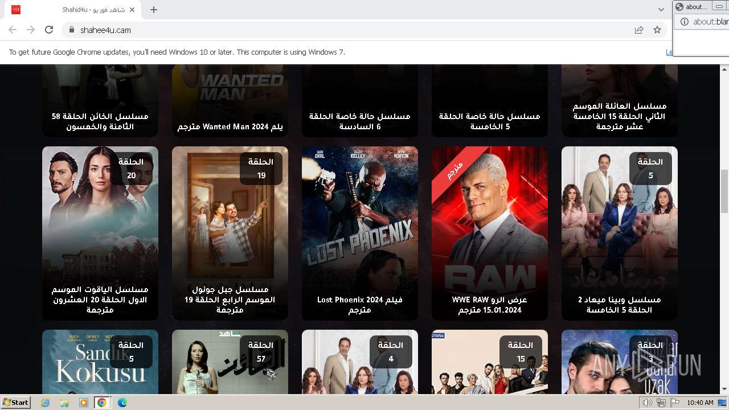This screenshot has width=729, height=410.
Task: Open the episode 20 series poster with couple
Action: click(x=100, y=233)
